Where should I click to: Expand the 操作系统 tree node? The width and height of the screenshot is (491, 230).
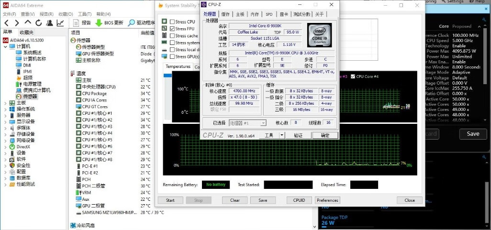pyautogui.click(x=5, y=109)
